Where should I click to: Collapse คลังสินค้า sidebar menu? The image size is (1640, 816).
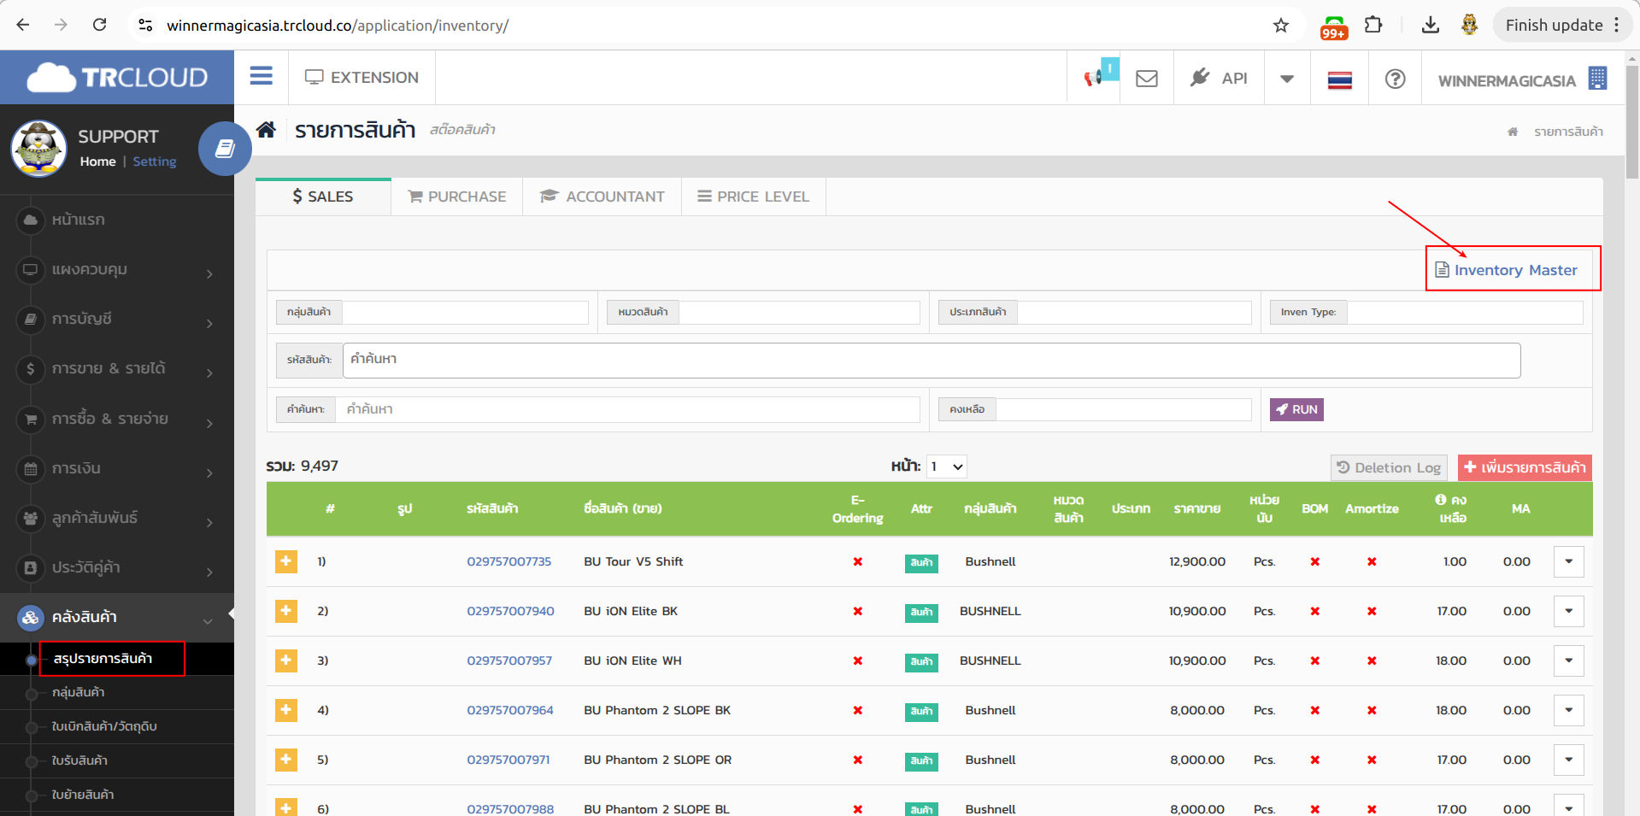point(117,617)
